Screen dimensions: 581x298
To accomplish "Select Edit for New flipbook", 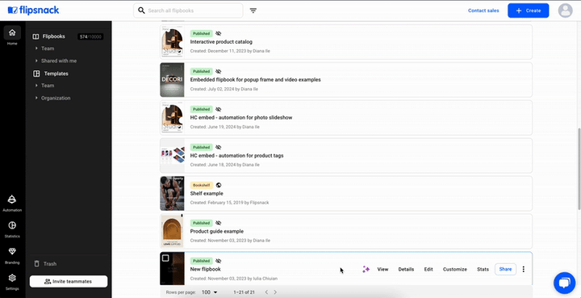I will pos(428,270).
